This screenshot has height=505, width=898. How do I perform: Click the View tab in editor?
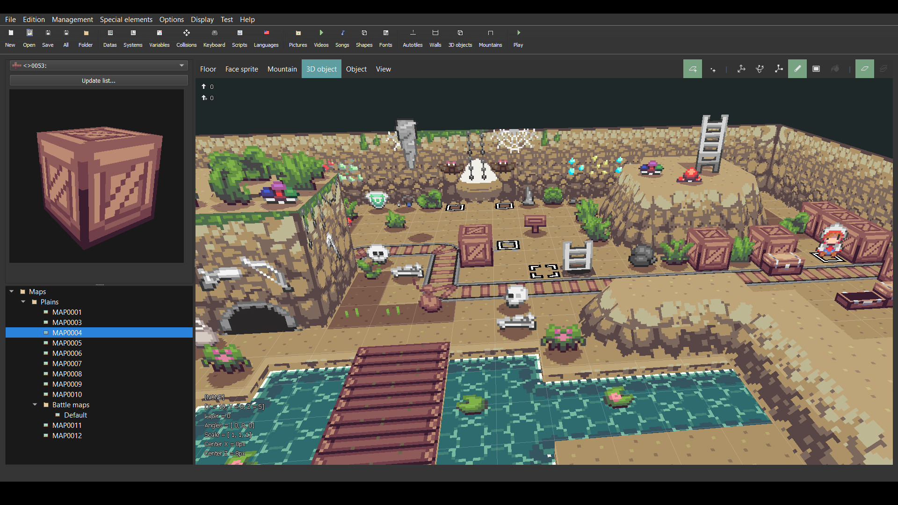tap(383, 68)
